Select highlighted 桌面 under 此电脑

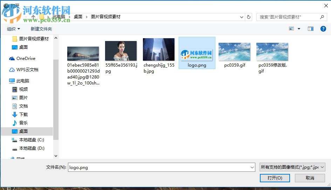pos(27,131)
